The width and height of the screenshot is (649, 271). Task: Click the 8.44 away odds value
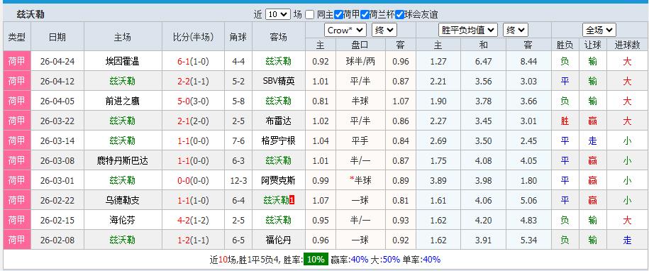pyautogui.click(x=528, y=62)
